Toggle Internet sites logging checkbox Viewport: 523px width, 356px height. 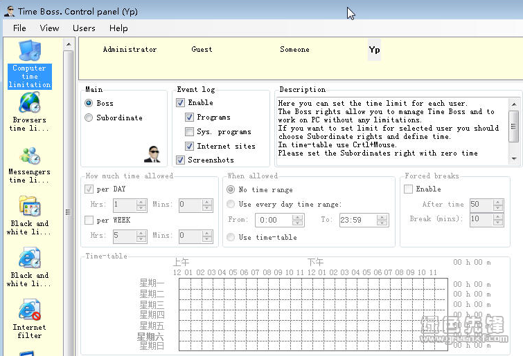[x=189, y=146]
